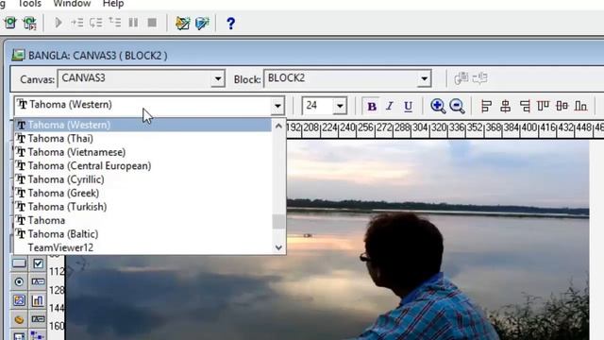Click font list scroll up arrow
The width and height of the screenshot is (604, 340).
(x=278, y=126)
